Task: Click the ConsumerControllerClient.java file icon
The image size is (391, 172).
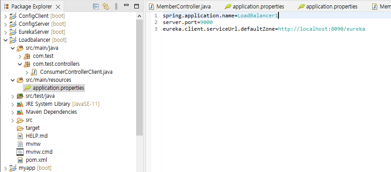Action: click(x=34, y=72)
